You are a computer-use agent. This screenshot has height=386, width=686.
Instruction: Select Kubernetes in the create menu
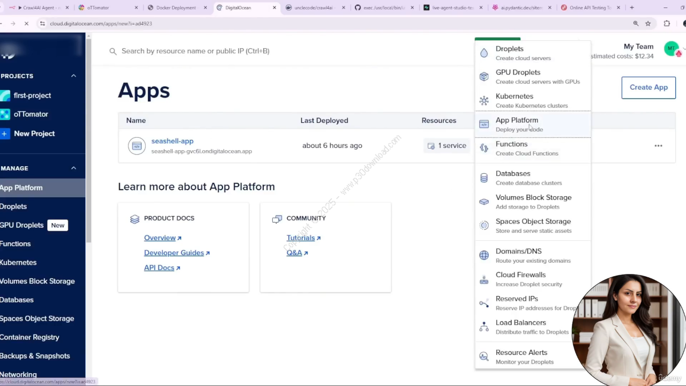(x=533, y=100)
